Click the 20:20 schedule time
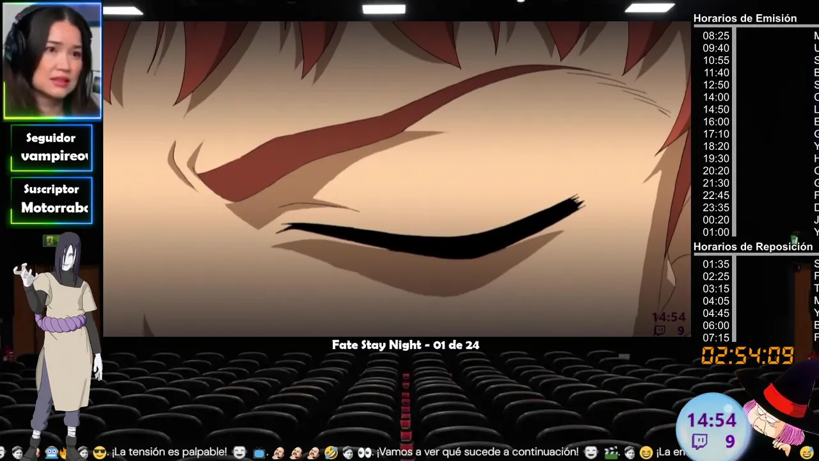The height and width of the screenshot is (461, 819). click(x=716, y=171)
